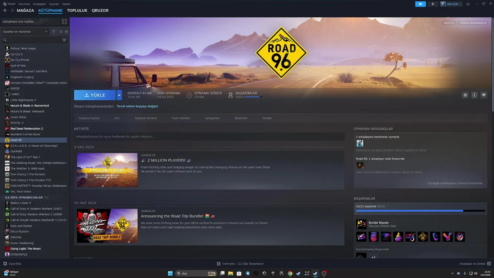This screenshot has height=278, width=494.
Task: Open Kütüphane Ana Sayfası
Action: 31,22
